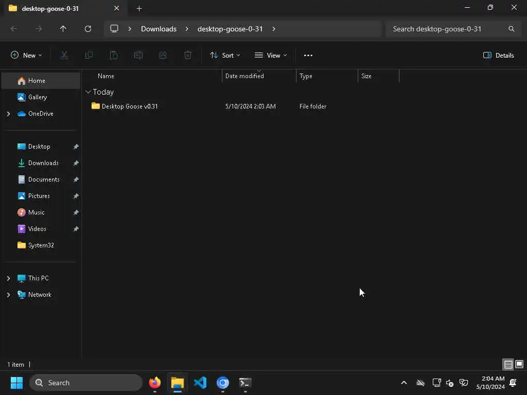Open the See more ellipsis menu
This screenshot has width=527, height=395.
[x=308, y=56]
